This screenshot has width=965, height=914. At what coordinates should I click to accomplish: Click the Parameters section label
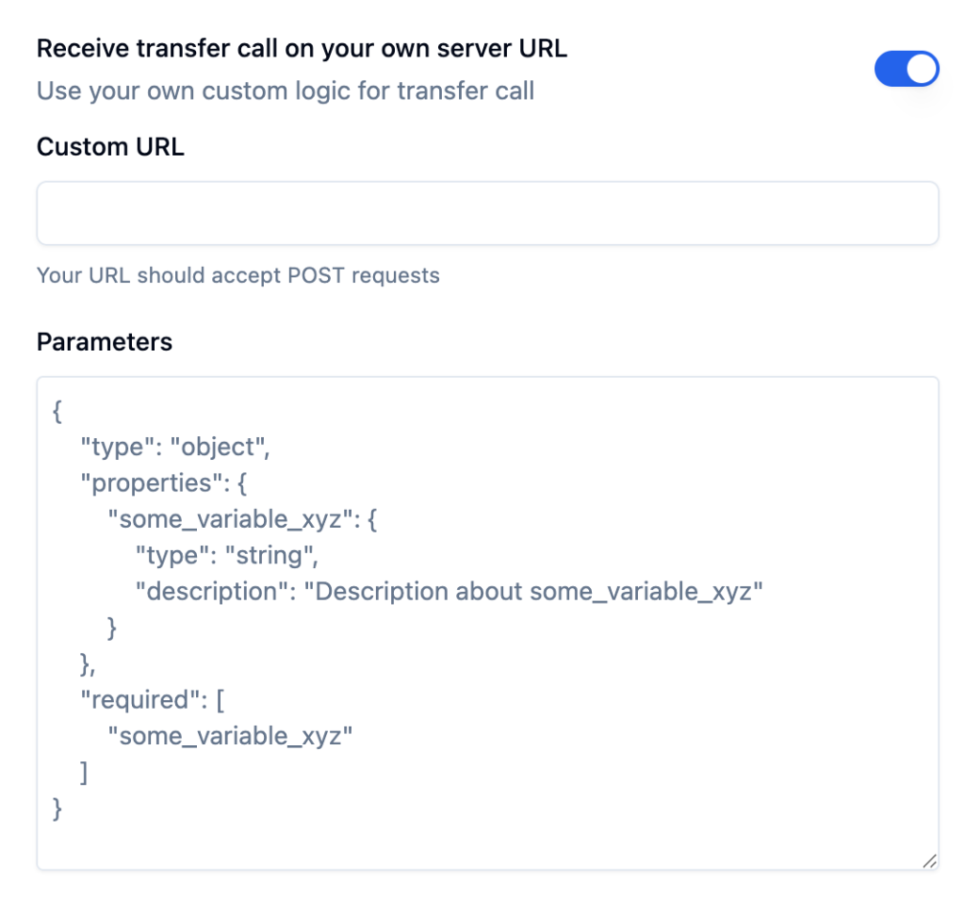104,342
